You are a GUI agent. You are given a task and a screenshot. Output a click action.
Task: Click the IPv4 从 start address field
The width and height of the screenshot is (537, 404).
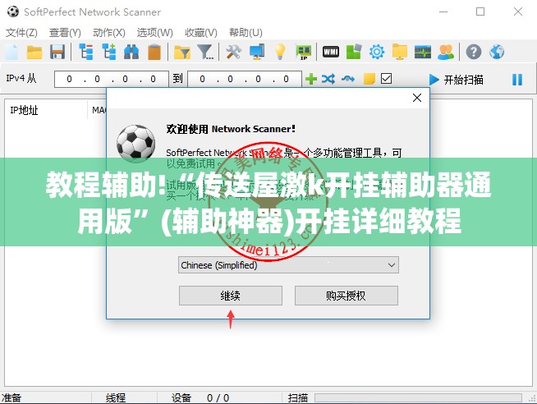(112, 79)
